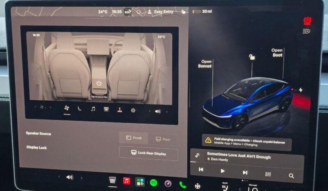Tap the map search magnifier in status bar
Viewport: 328px width, 191px height.
pyautogui.click(x=139, y=12)
